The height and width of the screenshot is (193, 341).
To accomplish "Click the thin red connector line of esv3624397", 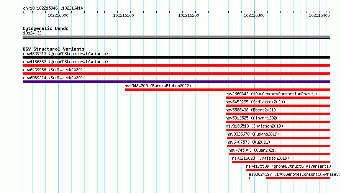I will 258,178.
